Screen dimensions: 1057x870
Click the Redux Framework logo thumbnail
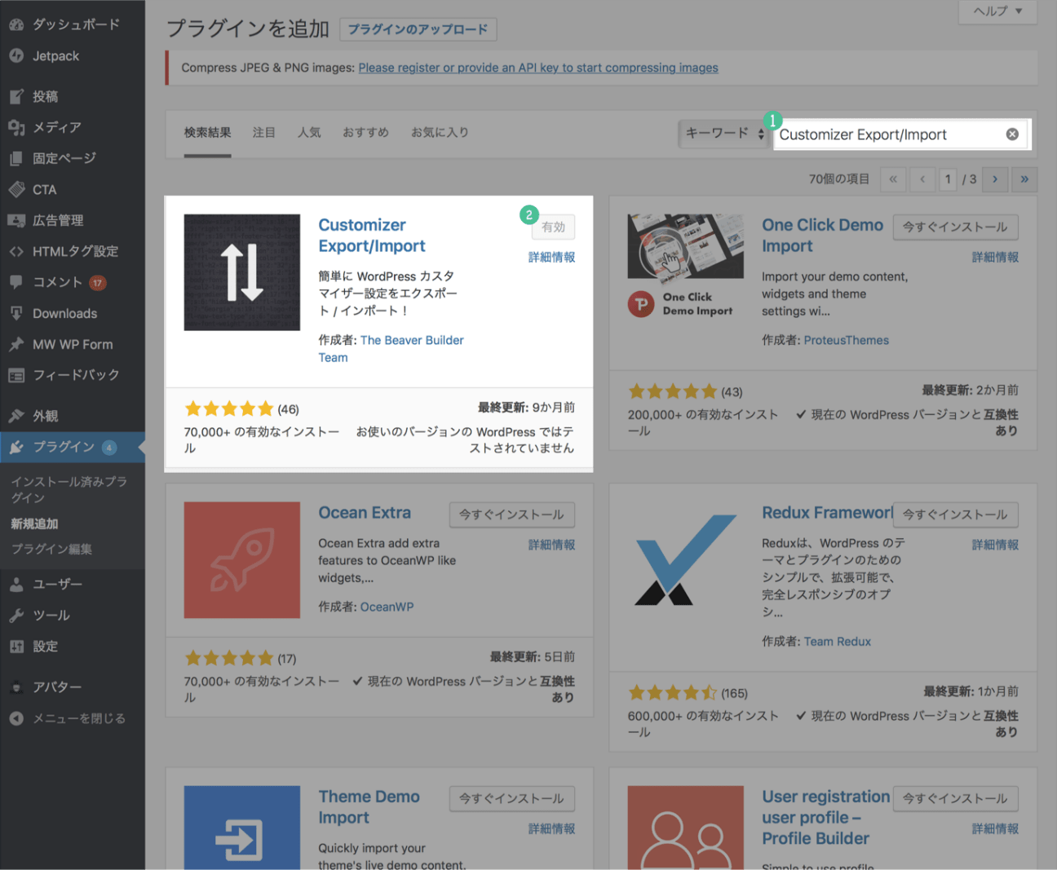point(686,560)
